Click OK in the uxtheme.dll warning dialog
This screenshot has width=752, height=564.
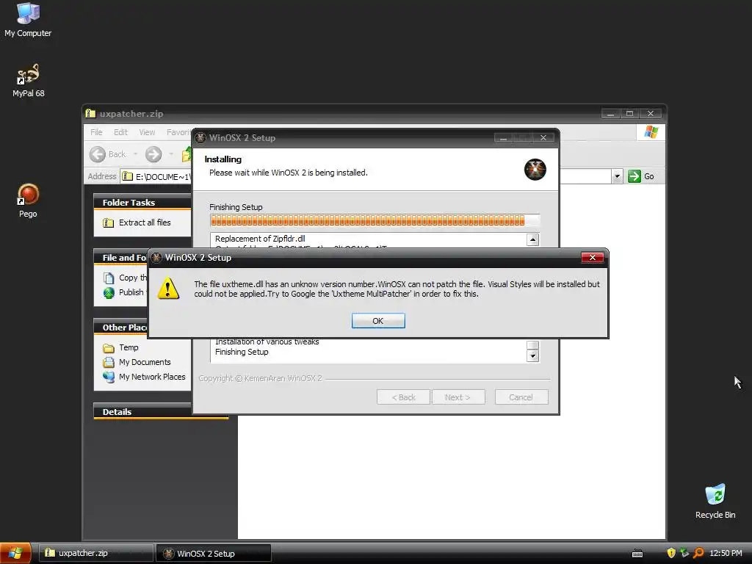(x=378, y=321)
